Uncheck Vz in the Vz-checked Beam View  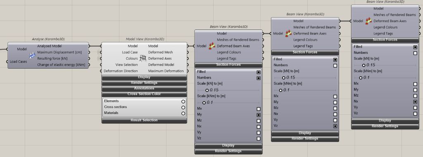(335, 126)
